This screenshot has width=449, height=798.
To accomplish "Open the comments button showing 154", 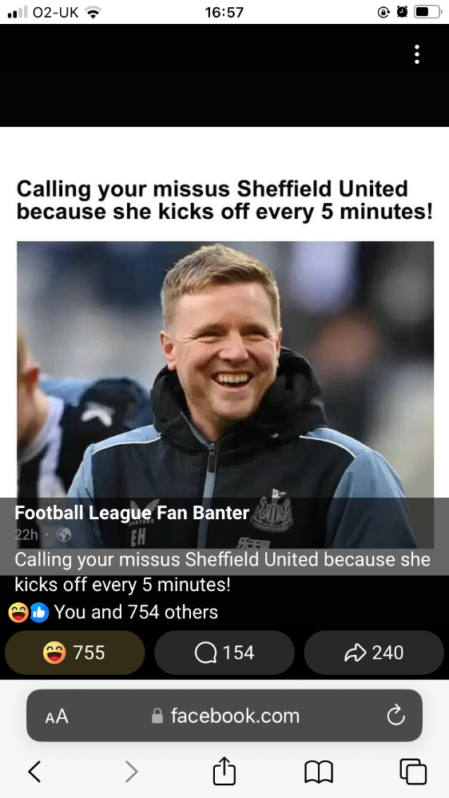I will (224, 653).
